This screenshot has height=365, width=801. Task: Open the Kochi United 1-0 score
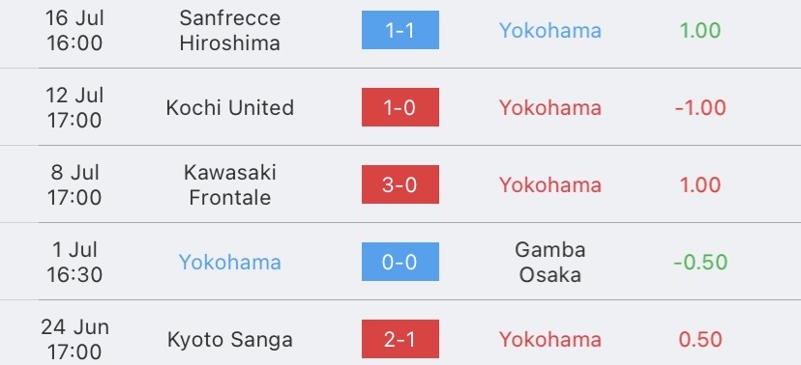click(400, 107)
